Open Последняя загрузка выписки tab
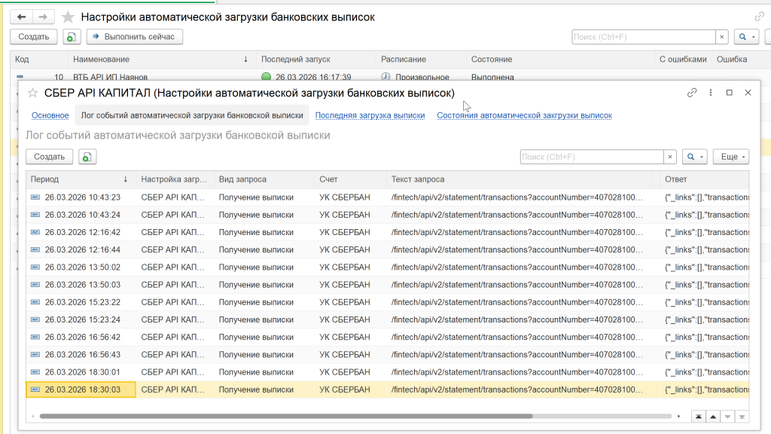This screenshot has height=434, width=771. [370, 115]
